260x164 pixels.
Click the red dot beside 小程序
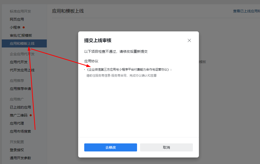coord(24,27)
